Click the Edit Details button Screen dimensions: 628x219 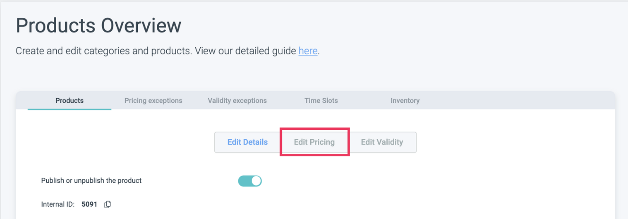[247, 142]
